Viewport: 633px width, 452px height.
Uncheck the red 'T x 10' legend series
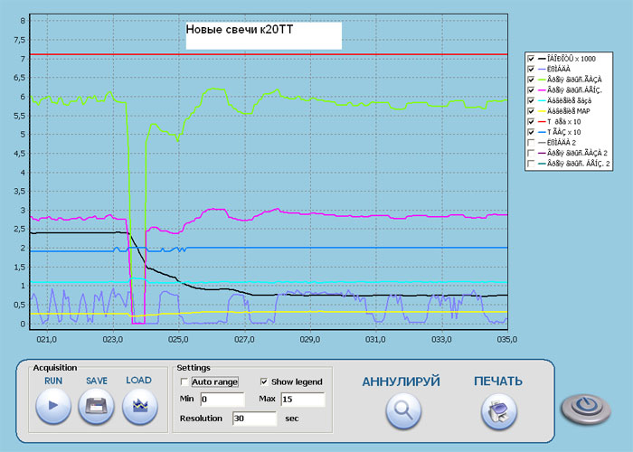click(x=532, y=121)
